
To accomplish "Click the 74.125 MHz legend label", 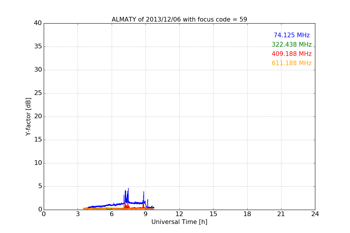I will click(x=292, y=35).
